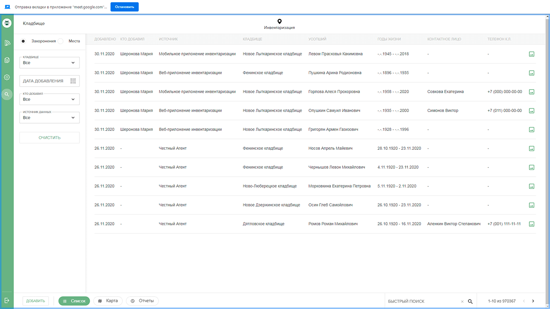
Task: Open the photo icon for Пушкина Арина Родионовна
Action: (x=532, y=73)
